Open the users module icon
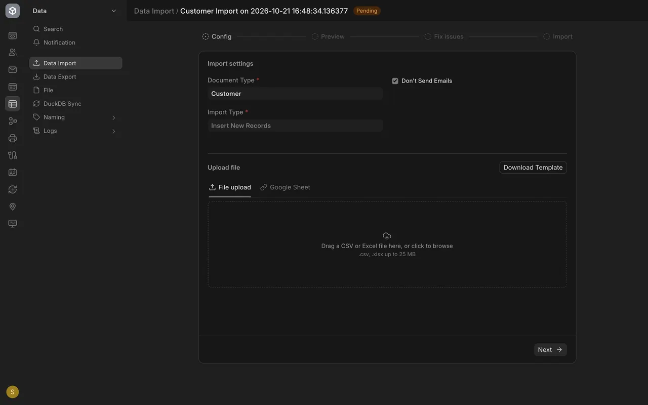The width and height of the screenshot is (648, 405). pyautogui.click(x=13, y=52)
